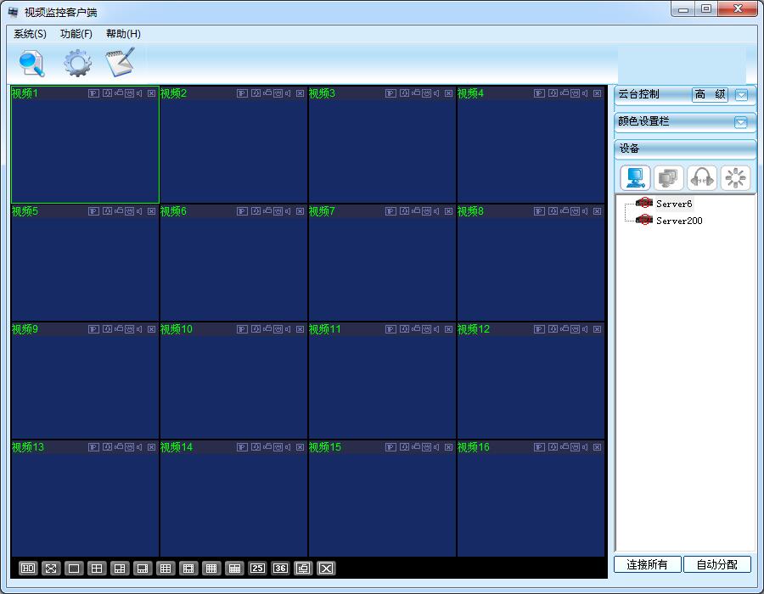Switch to 36-window layout
764x594 pixels.
click(280, 569)
